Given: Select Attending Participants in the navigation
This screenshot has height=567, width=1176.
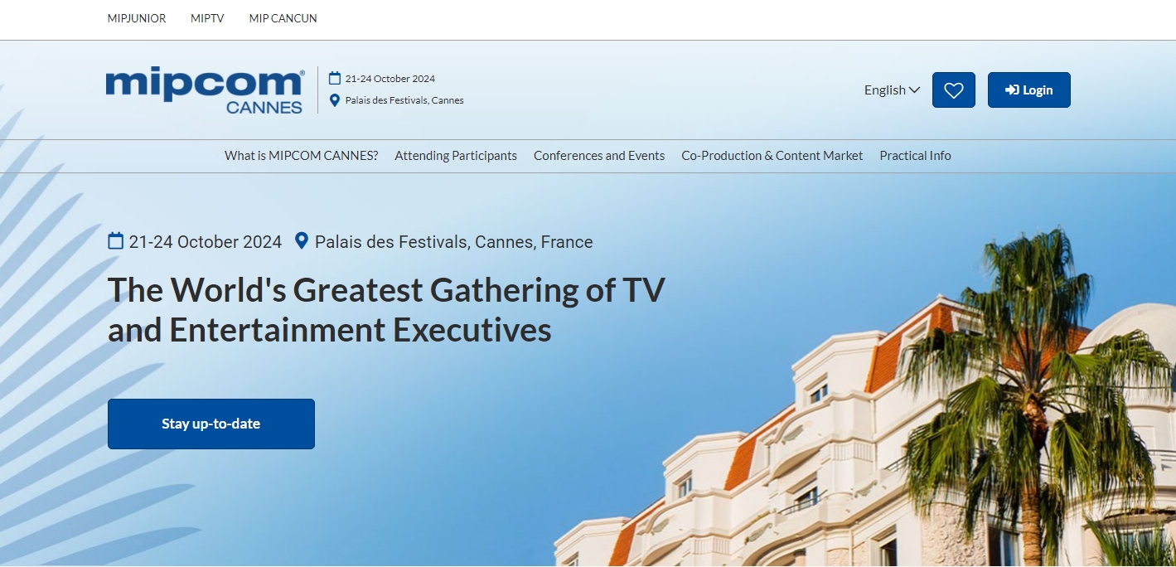Looking at the screenshot, I should click(x=456, y=156).
